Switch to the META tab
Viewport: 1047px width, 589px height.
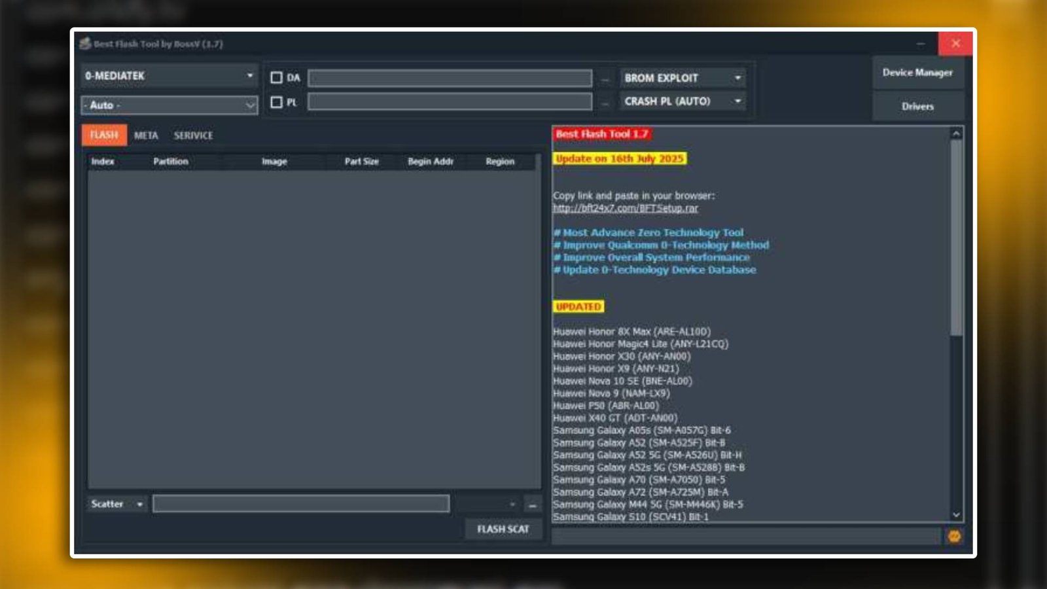tap(145, 135)
